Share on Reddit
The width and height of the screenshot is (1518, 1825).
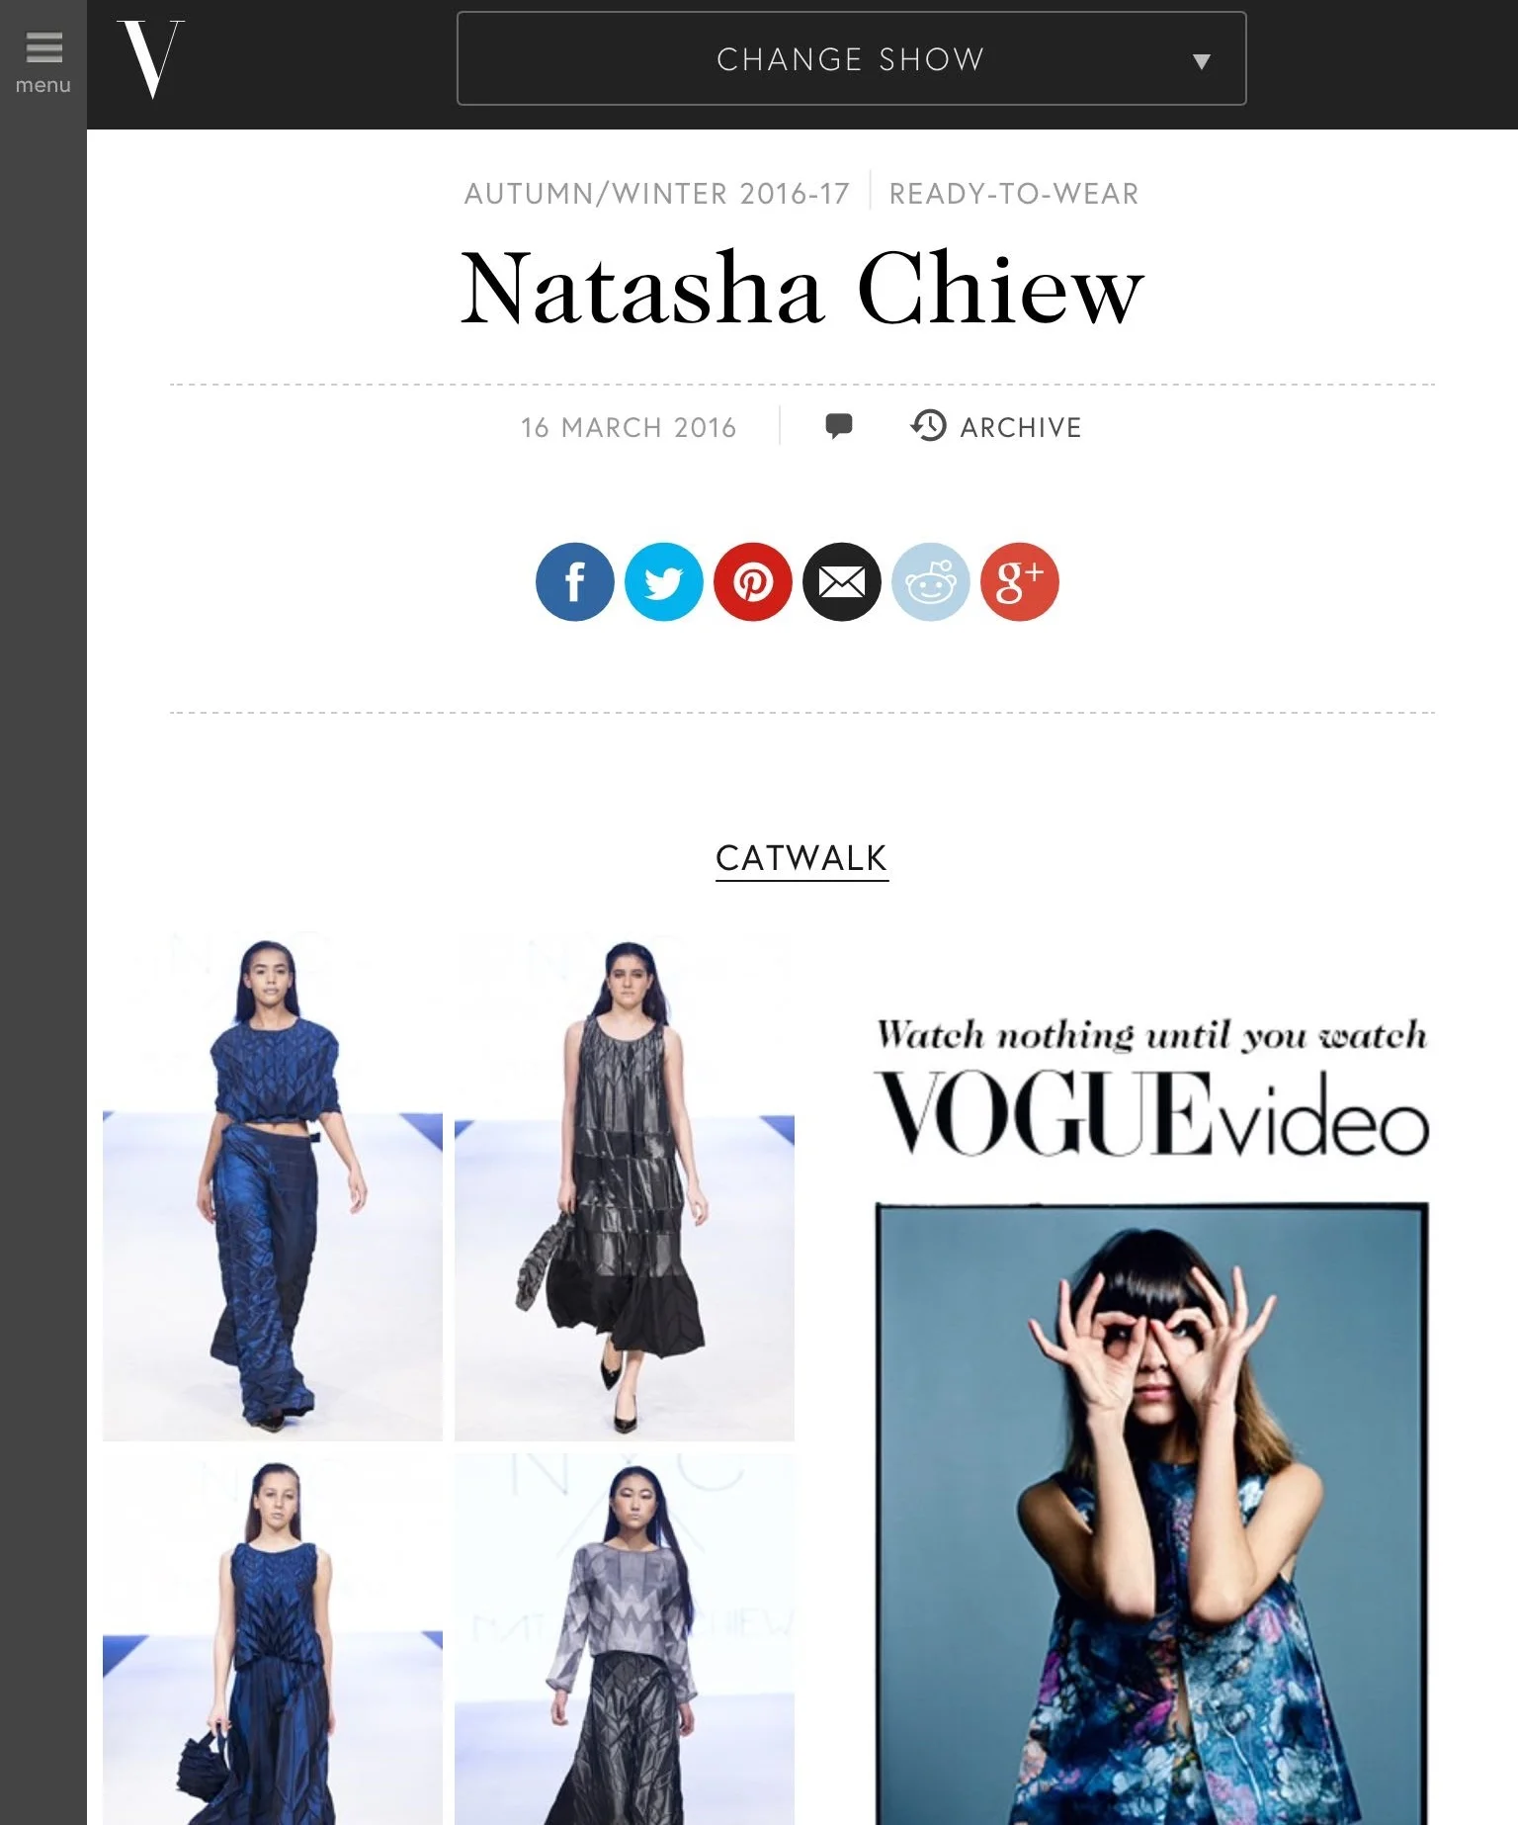tap(930, 581)
